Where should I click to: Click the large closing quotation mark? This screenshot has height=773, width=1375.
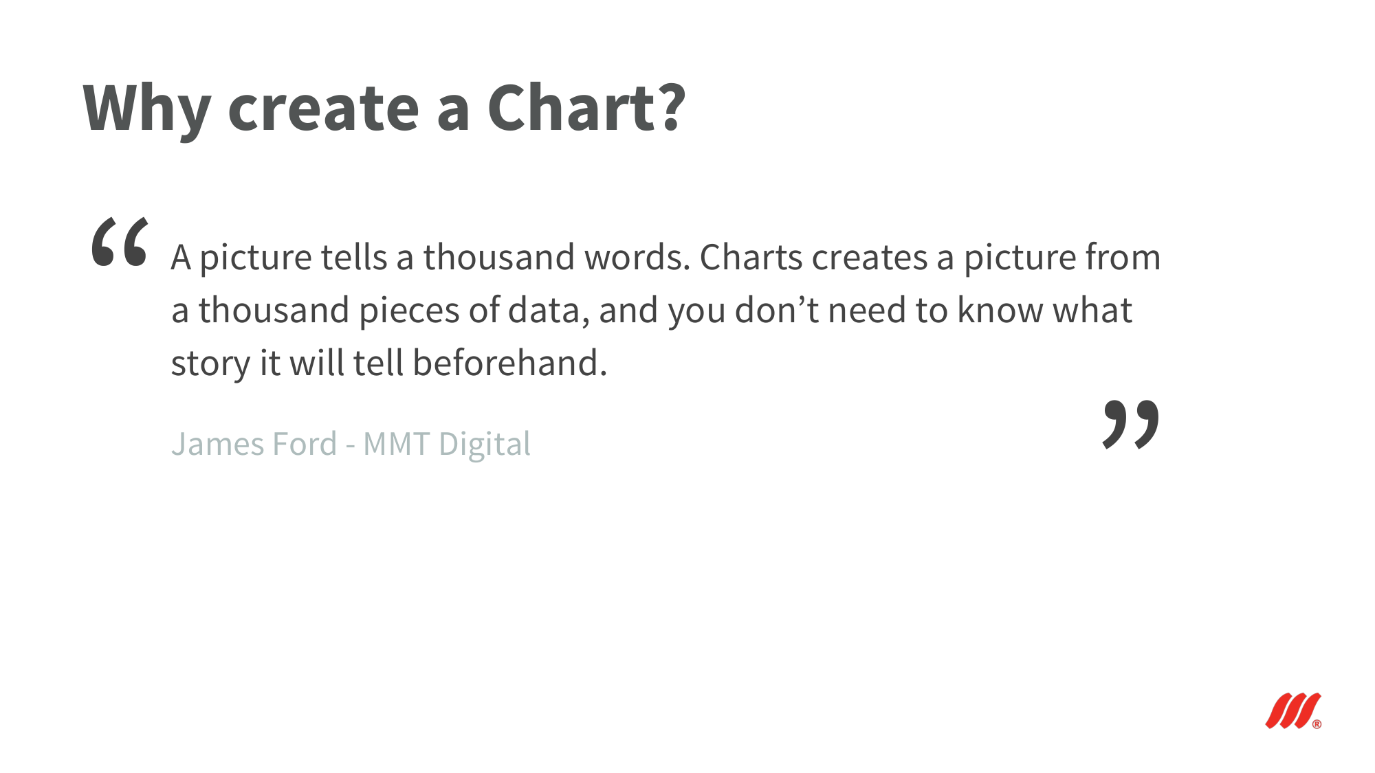pyautogui.click(x=1131, y=425)
